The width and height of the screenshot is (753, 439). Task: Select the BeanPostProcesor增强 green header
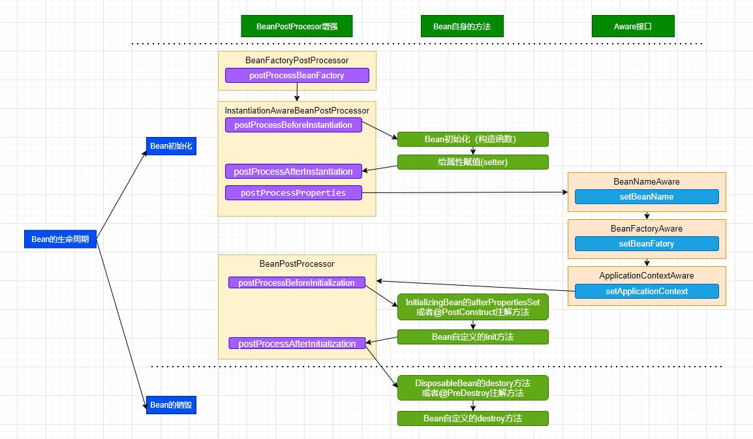click(297, 26)
